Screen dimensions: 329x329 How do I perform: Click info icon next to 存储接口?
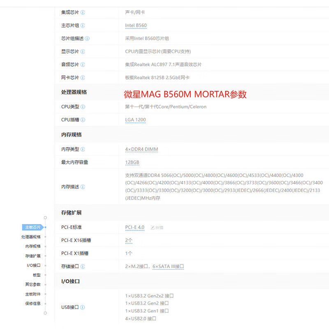[x=83, y=266]
